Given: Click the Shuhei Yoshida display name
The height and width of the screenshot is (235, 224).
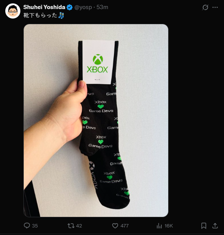Looking at the screenshot, I should pyautogui.click(x=44, y=7).
